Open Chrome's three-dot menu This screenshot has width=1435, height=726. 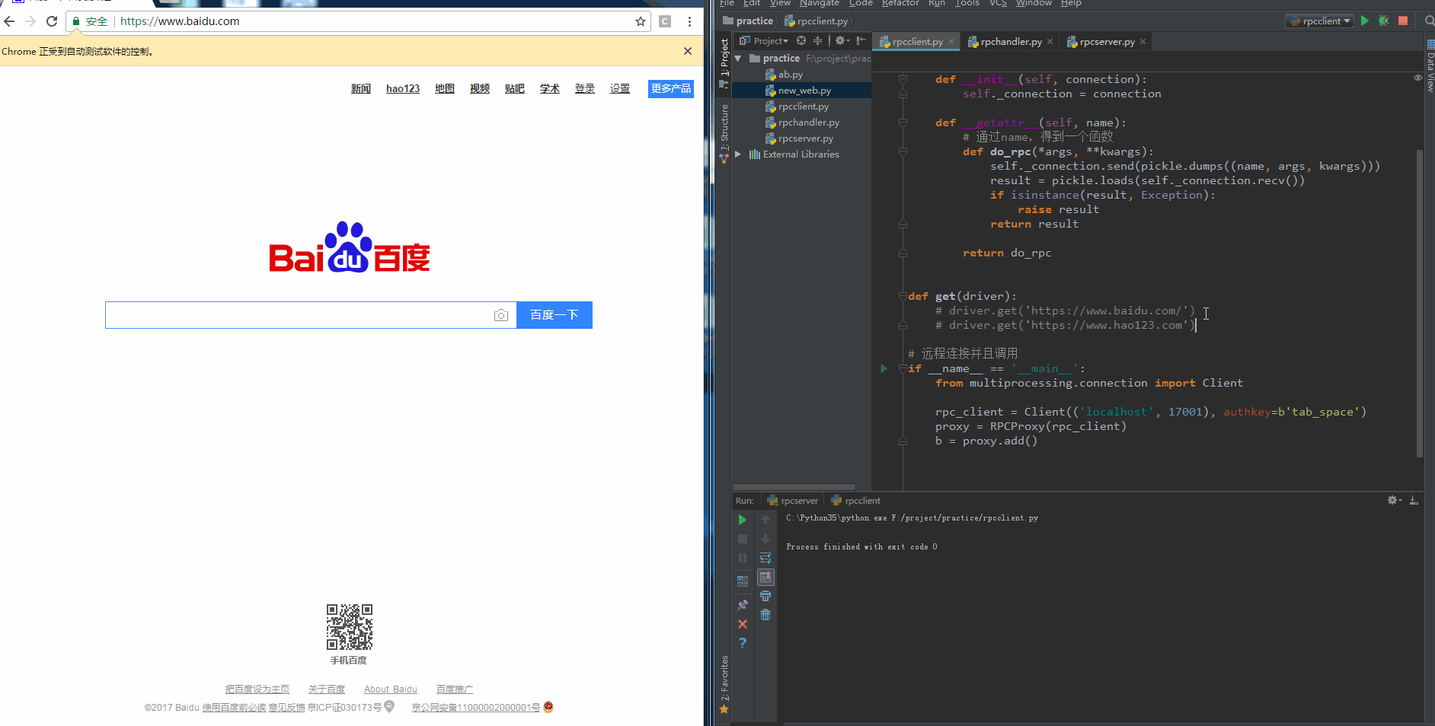[x=689, y=21]
